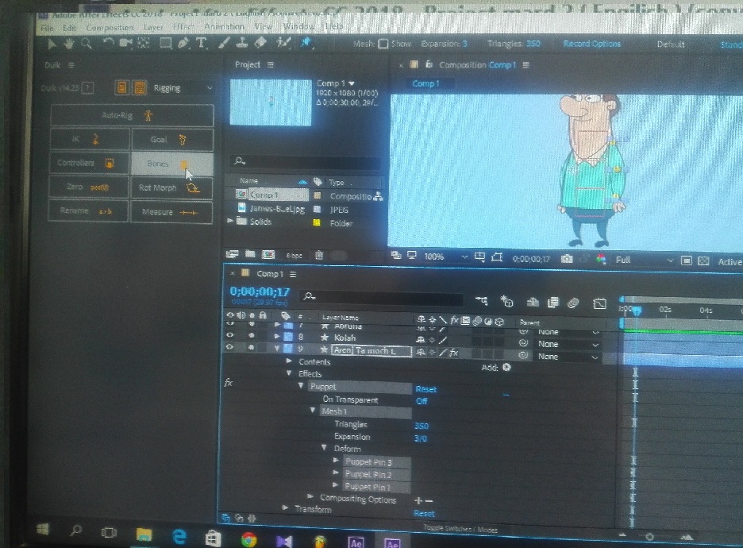
Task: Click new folder icon in Project panel
Action: tap(250, 255)
